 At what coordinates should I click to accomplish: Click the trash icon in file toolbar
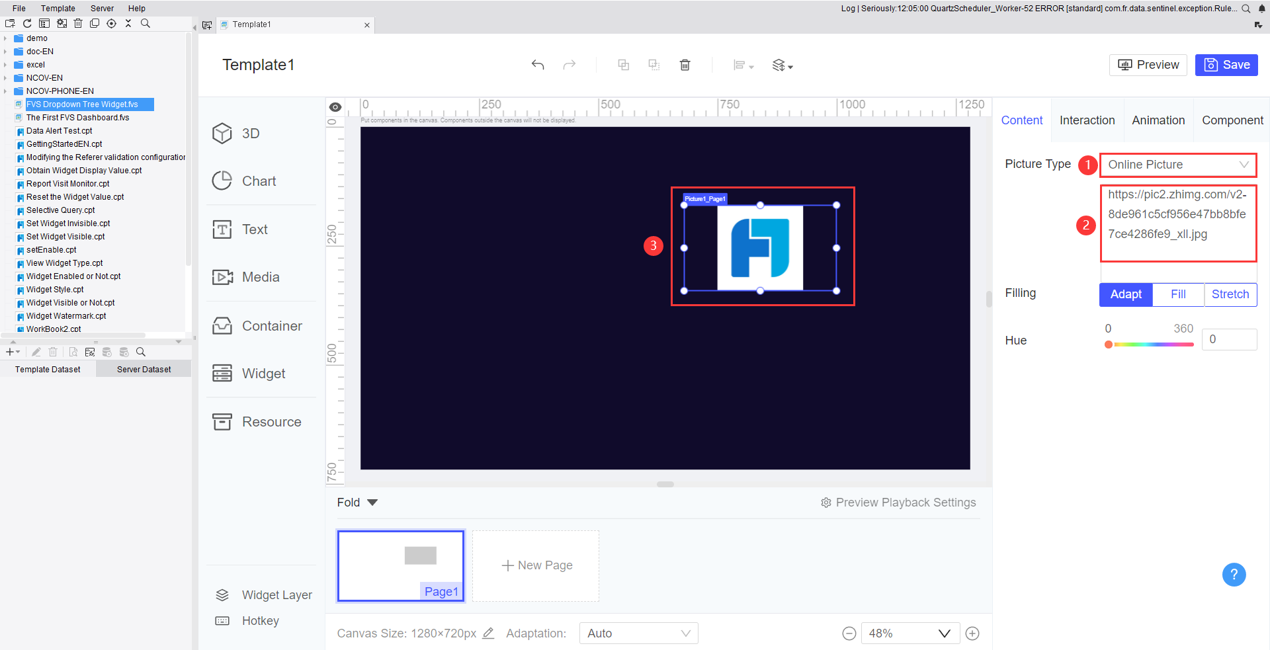(78, 23)
